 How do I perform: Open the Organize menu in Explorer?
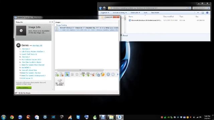(x=105, y=13)
